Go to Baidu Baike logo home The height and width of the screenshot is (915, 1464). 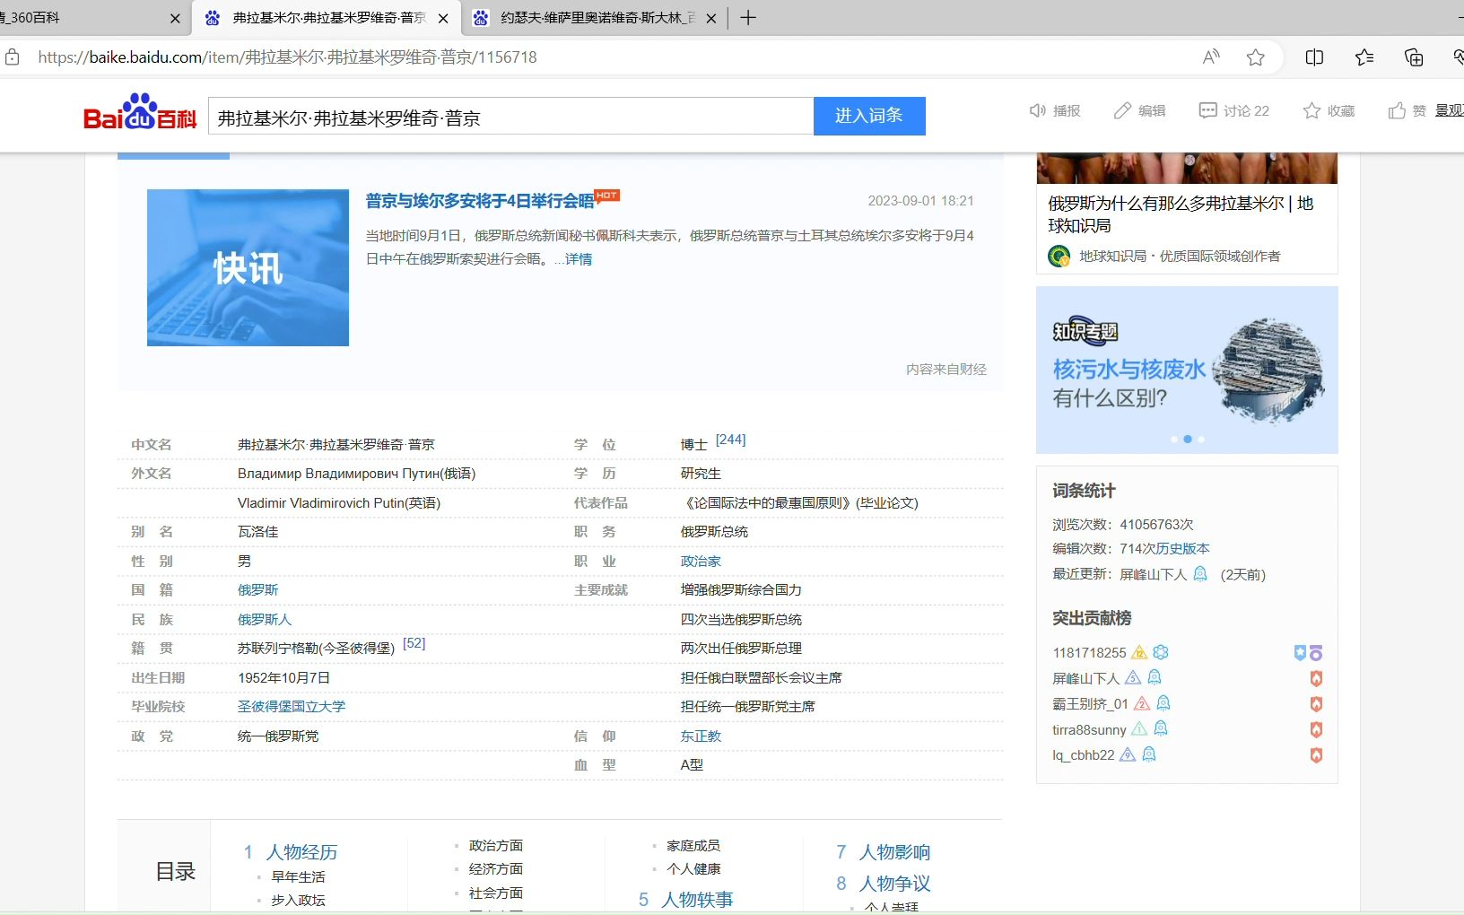click(139, 112)
